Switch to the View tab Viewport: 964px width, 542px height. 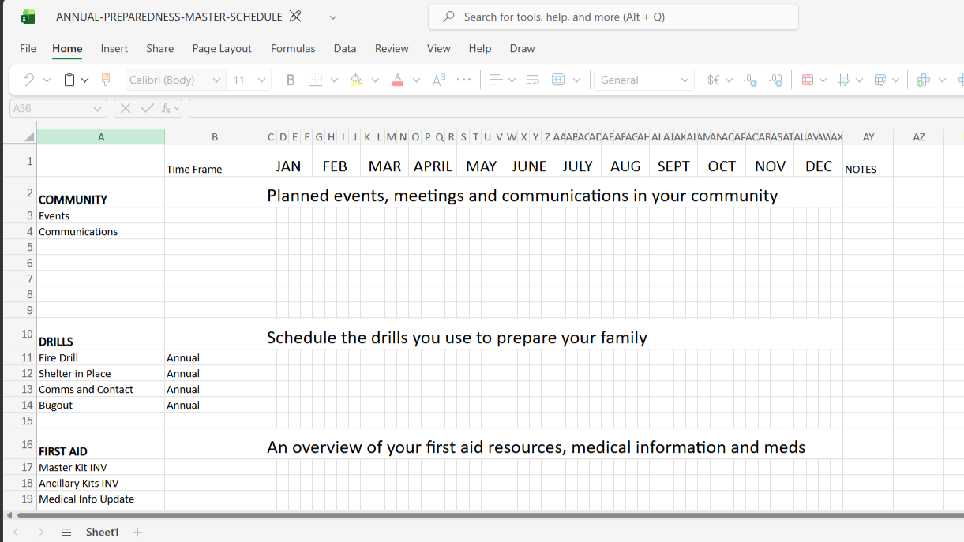439,48
